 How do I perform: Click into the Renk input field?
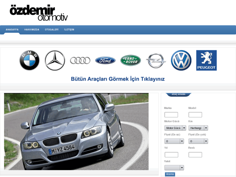pyautogui.click(x=195, y=155)
